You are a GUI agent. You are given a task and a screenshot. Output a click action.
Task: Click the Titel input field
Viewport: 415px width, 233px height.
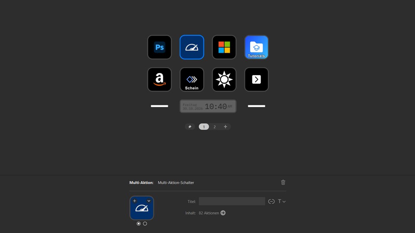pyautogui.click(x=232, y=202)
